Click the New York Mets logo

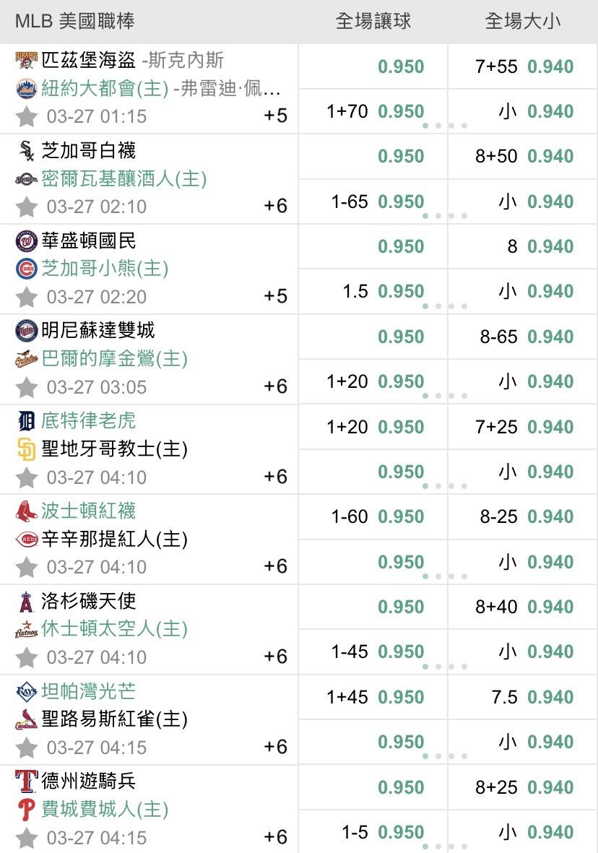[x=25, y=88]
